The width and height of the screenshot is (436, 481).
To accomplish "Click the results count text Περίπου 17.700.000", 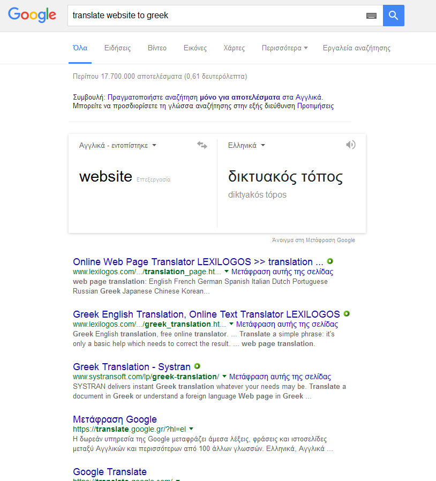I will click(160, 77).
